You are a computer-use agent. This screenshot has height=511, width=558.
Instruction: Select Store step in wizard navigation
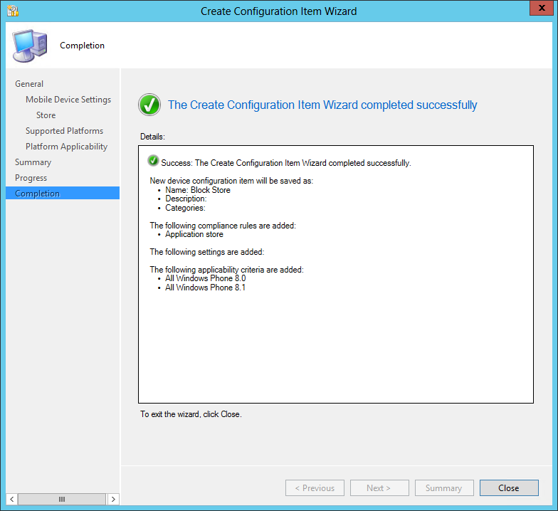(46, 115)
